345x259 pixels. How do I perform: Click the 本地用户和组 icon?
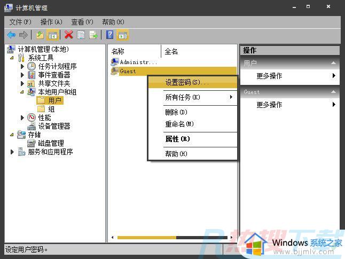(32, 92)
